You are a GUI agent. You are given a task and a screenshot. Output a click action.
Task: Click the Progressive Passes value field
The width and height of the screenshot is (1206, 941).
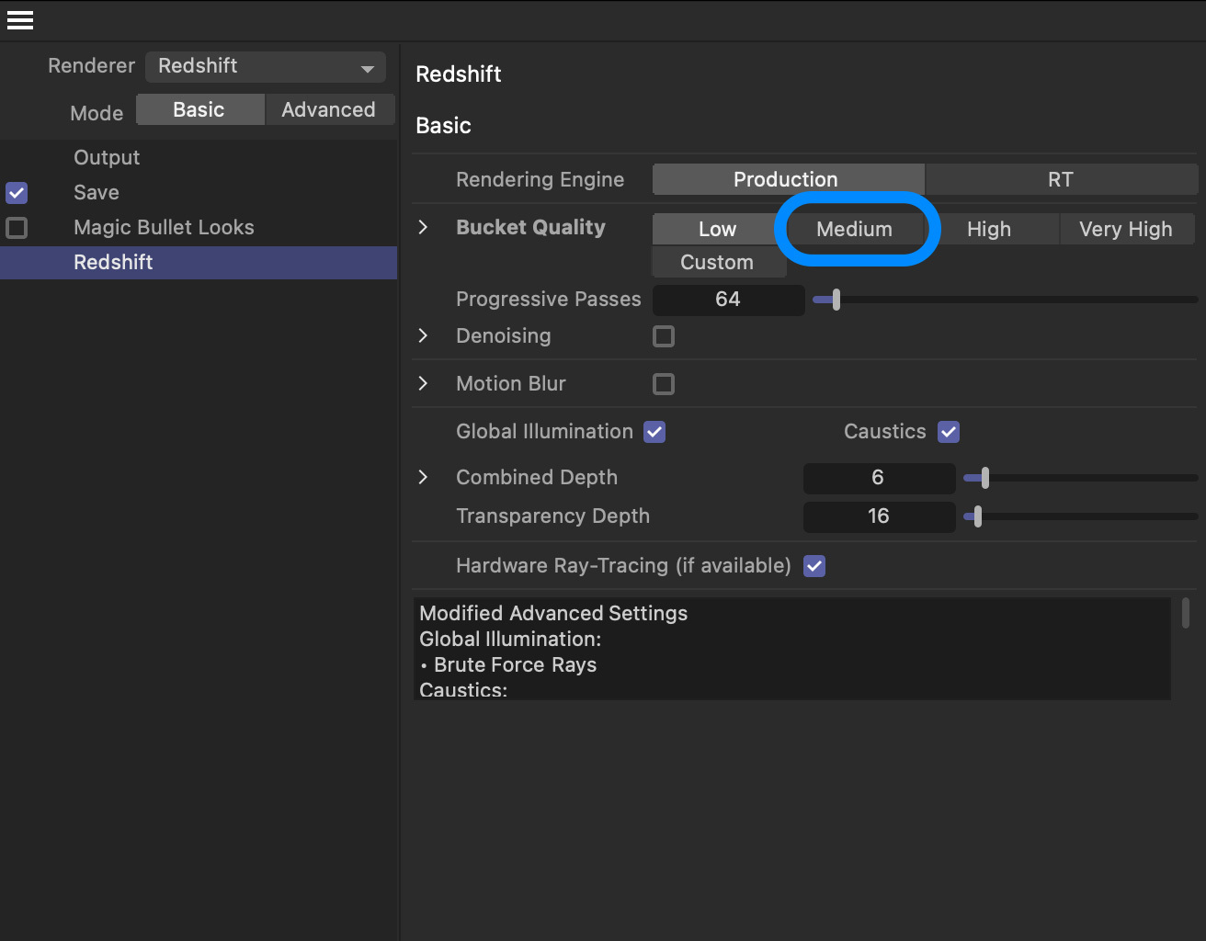coord(728,300)
